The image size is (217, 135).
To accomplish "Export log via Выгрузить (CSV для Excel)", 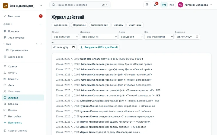I will (x=99, y=47).
